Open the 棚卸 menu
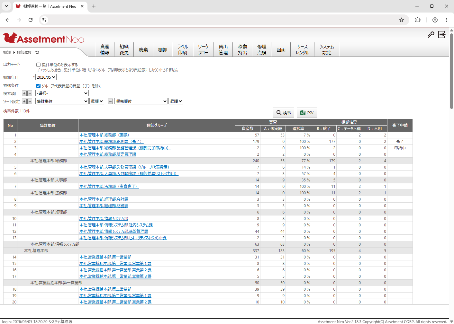Image resolution: width=454 pixels, height=324 pixels. 163,50
